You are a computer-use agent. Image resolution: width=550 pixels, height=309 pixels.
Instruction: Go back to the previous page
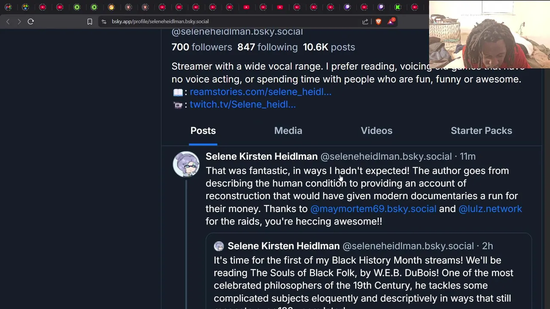(8, 21)
